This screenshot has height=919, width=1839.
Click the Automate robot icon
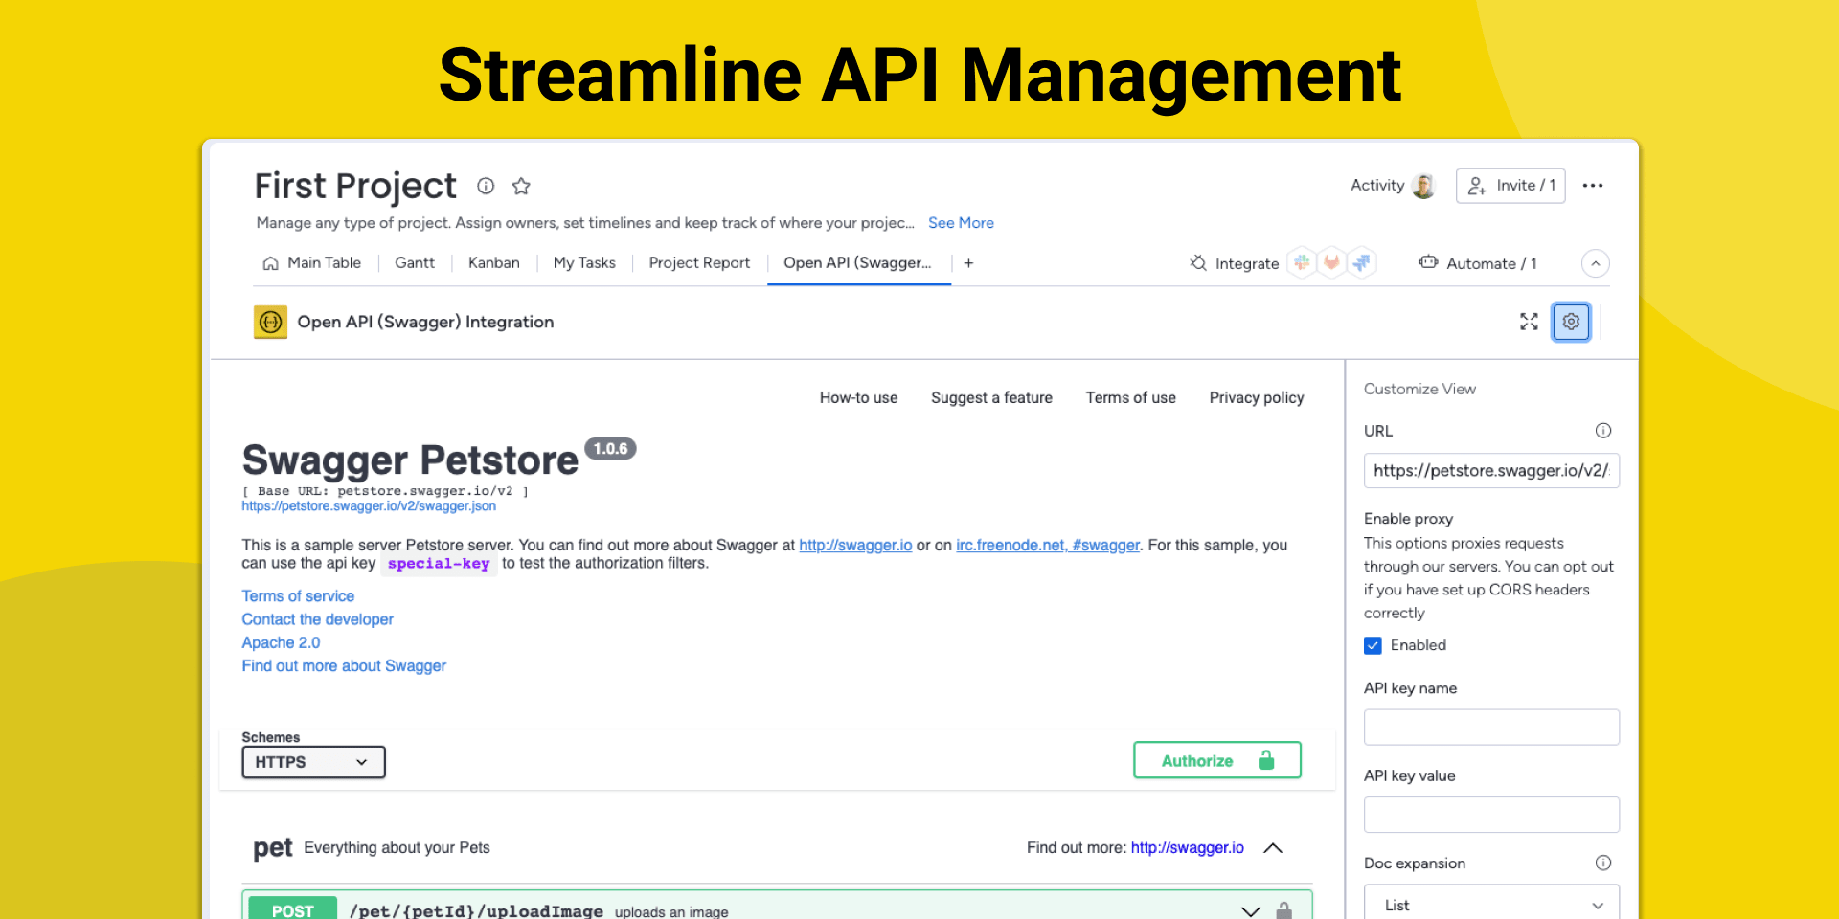click(x=1428, y=262)
